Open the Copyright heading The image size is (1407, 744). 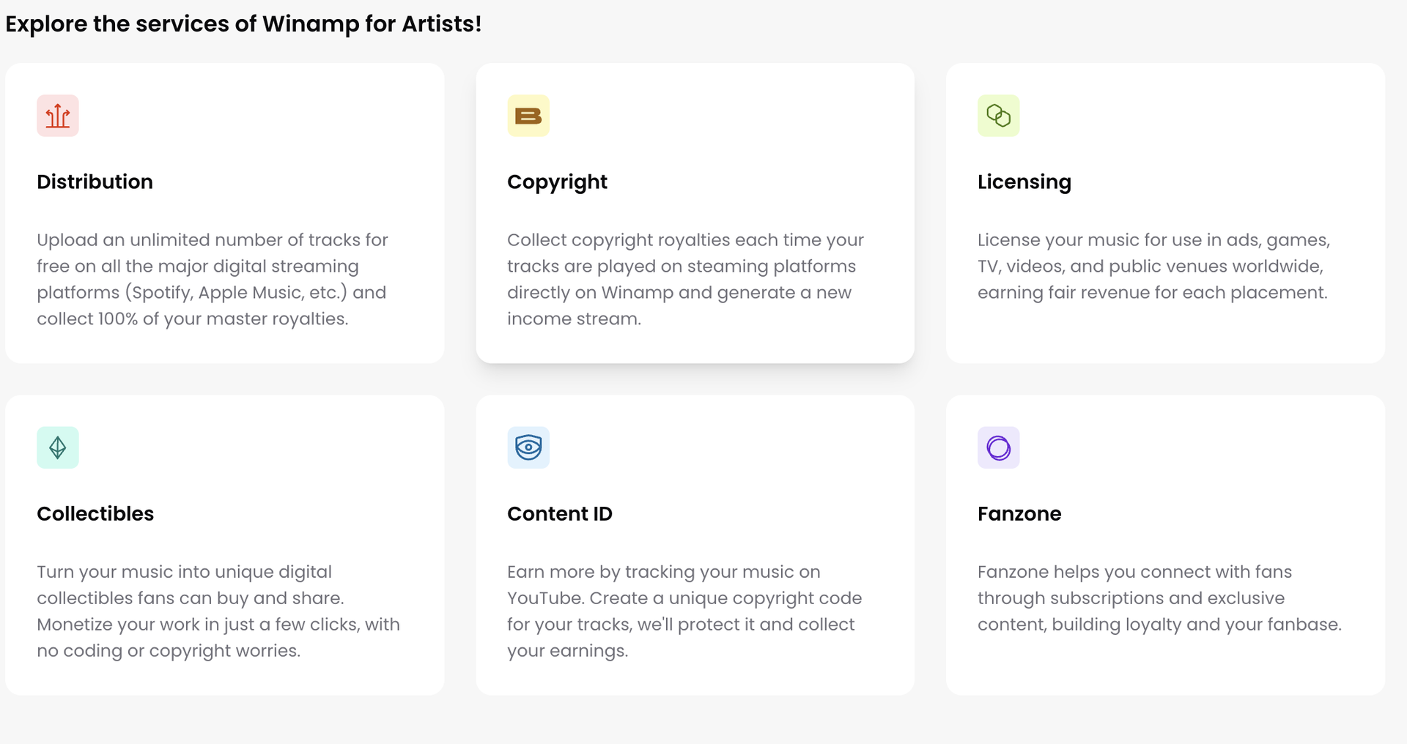click(557, 182)
